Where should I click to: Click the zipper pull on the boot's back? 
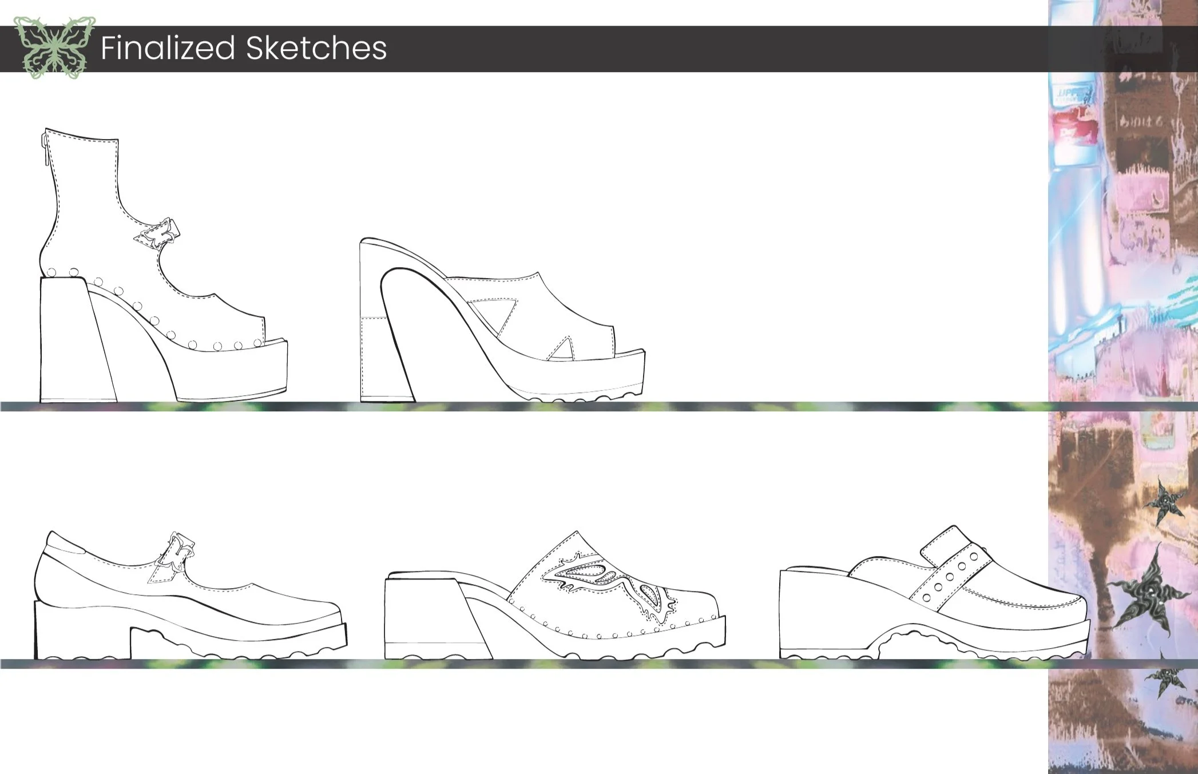(x=44, y=146)
